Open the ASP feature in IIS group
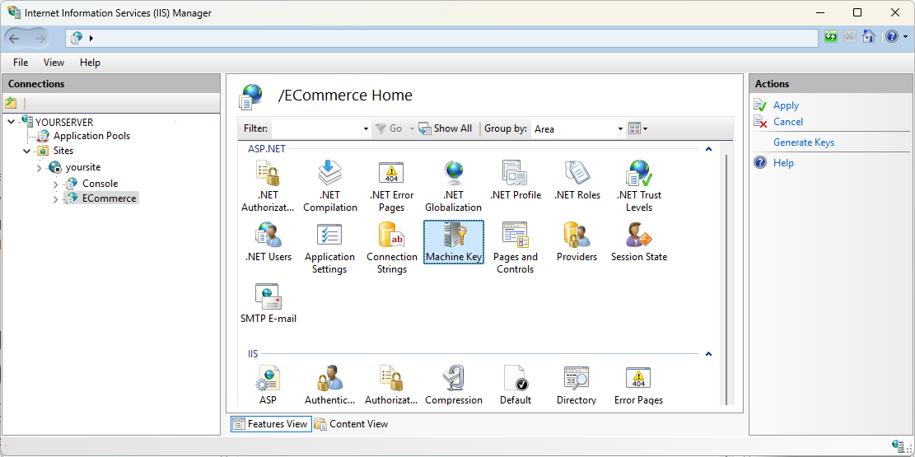915x457 pixels. coord(268,385)
